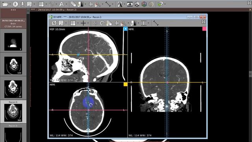Expand main toolbar window level dropdown
This screenshot has height=142, width=252.
tap(85, 4)
